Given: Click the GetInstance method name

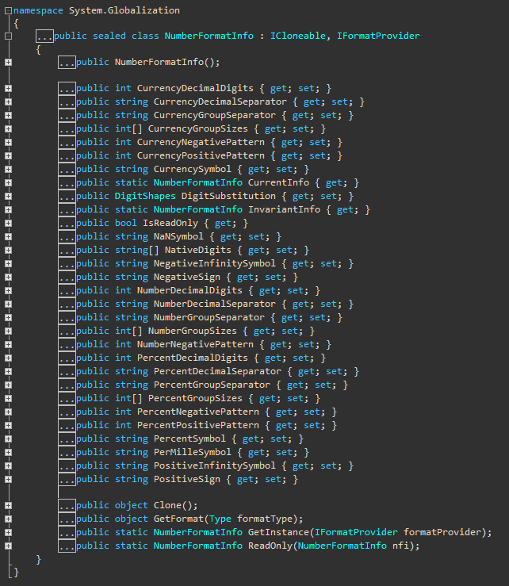Looking at the screenshot, I should click(x=279, y=532).
